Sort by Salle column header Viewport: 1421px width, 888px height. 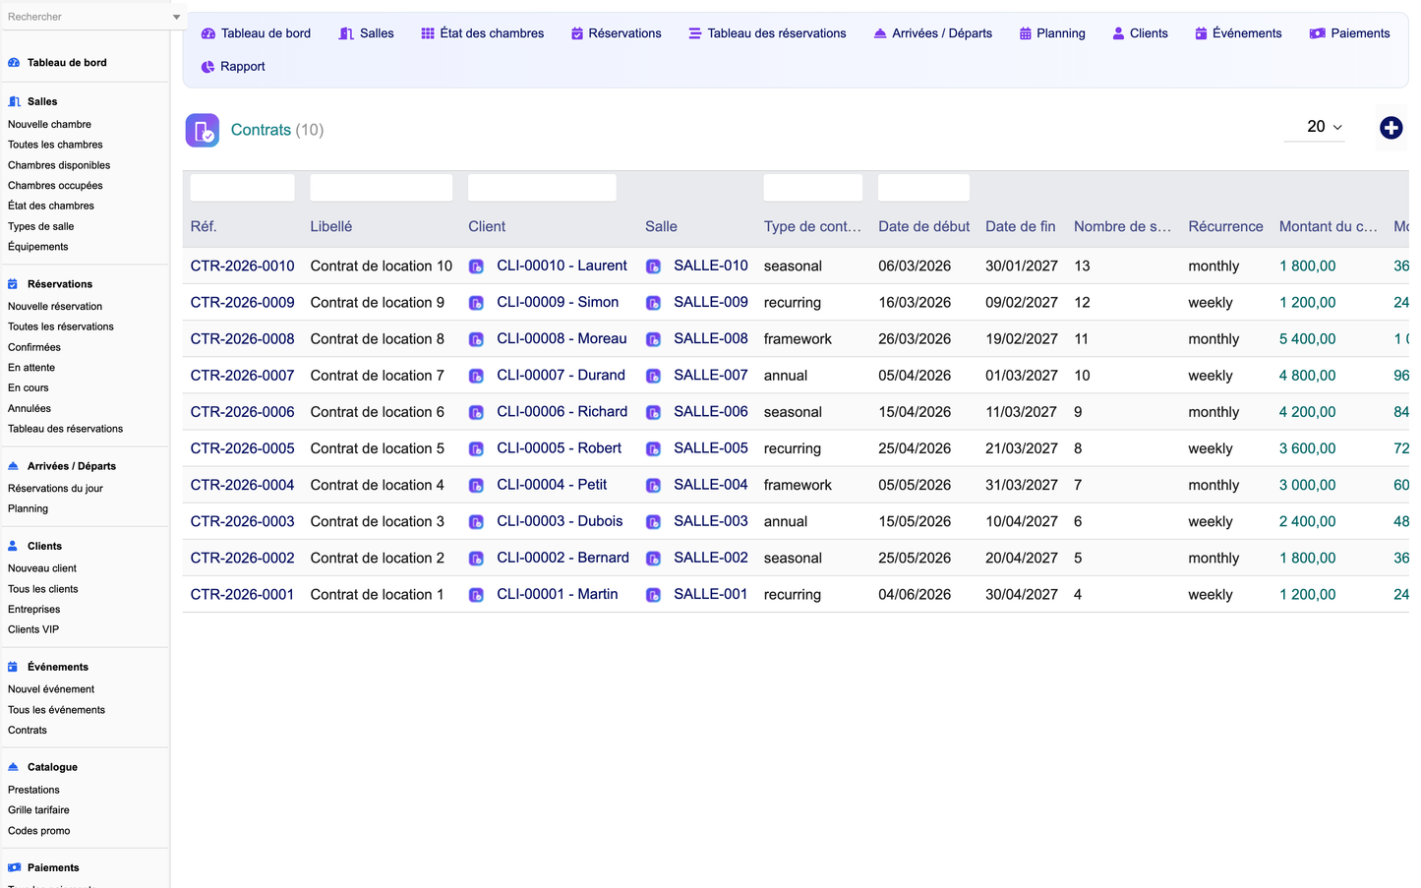tap(661, 226)
